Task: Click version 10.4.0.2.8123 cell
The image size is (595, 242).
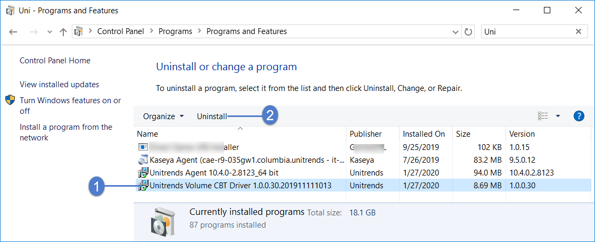Action: pyautogui.click(x=532, y=172)
